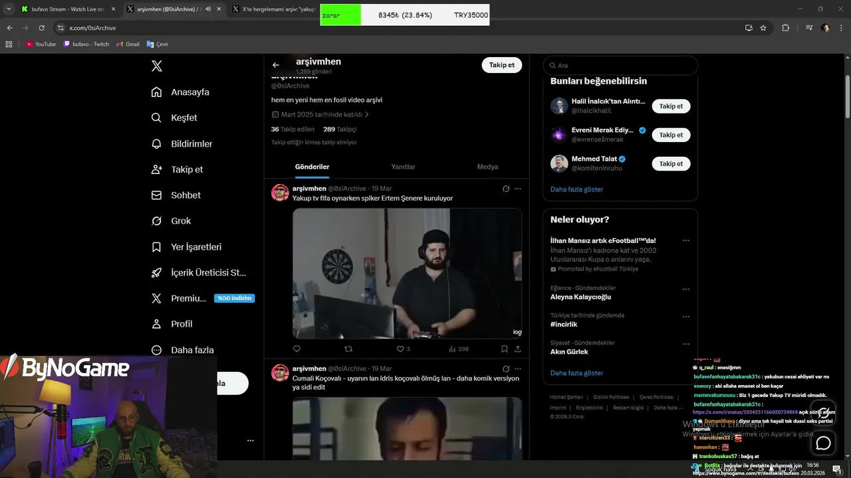Like the Yakup tv fifa post
This screenshot has height=478, width=851.
coord(403,349)
